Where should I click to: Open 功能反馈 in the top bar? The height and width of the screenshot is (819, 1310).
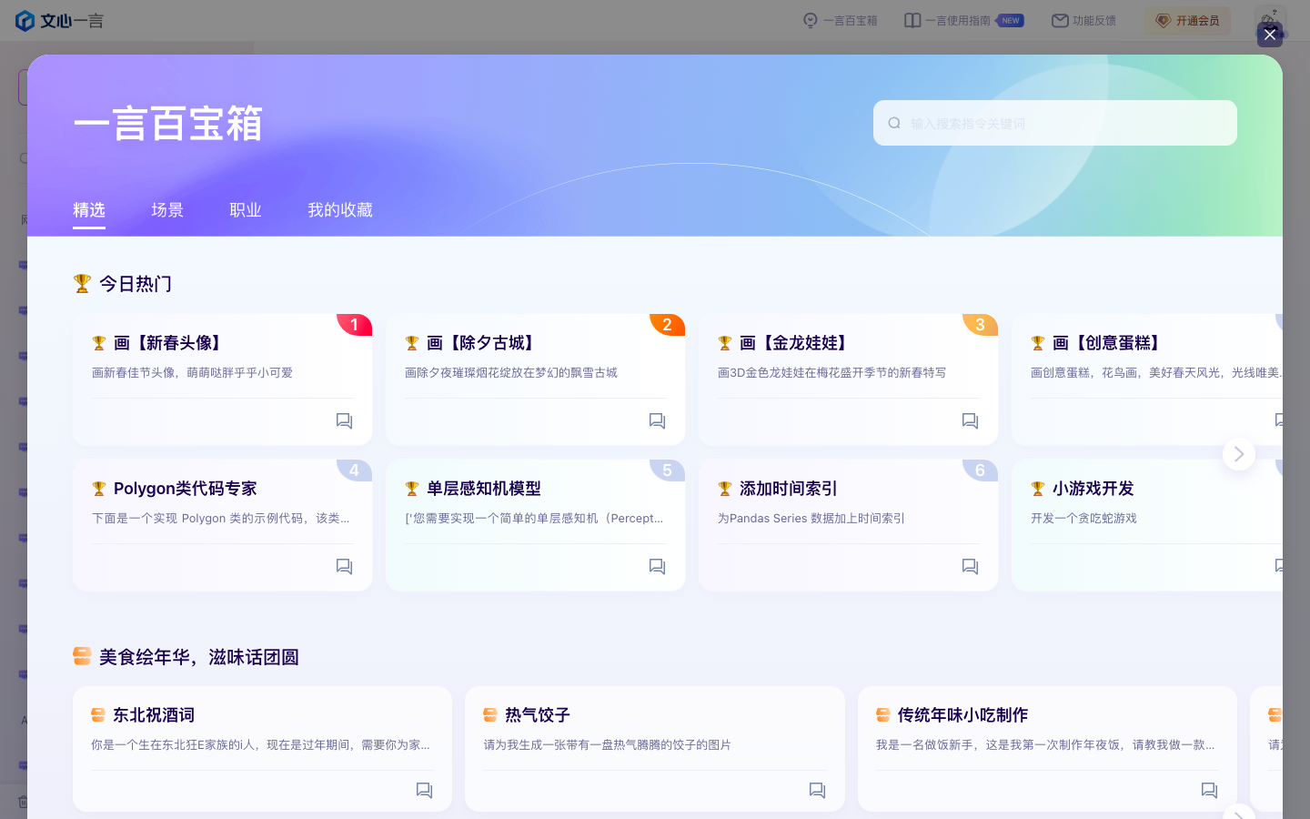pyautogui.click(x=1083, y=21)
